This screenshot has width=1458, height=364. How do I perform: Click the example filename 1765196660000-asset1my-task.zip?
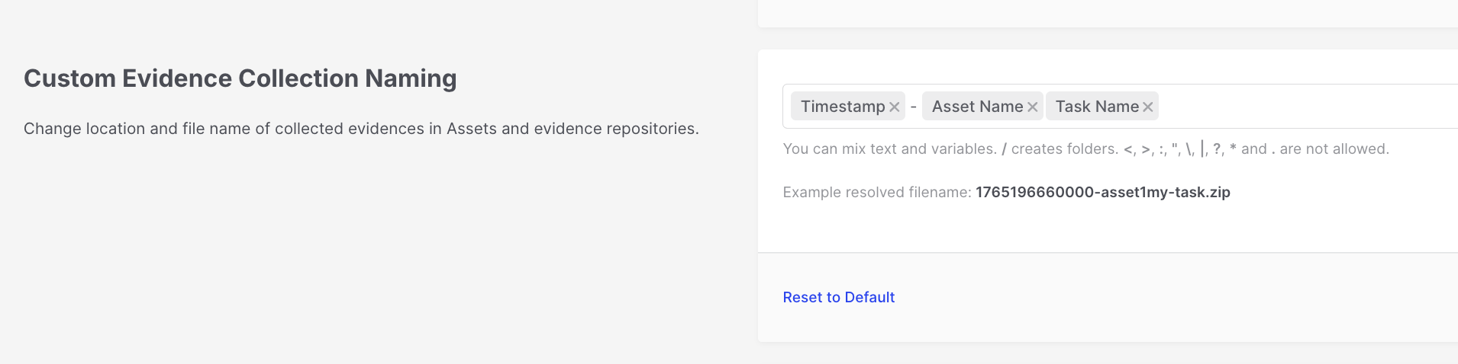tap(1102, 193)
